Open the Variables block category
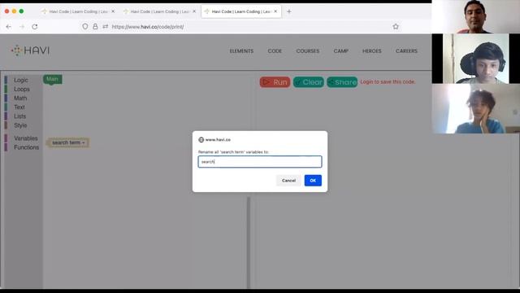The height and width of the screenshot is (293, 520). pos(25,138)
